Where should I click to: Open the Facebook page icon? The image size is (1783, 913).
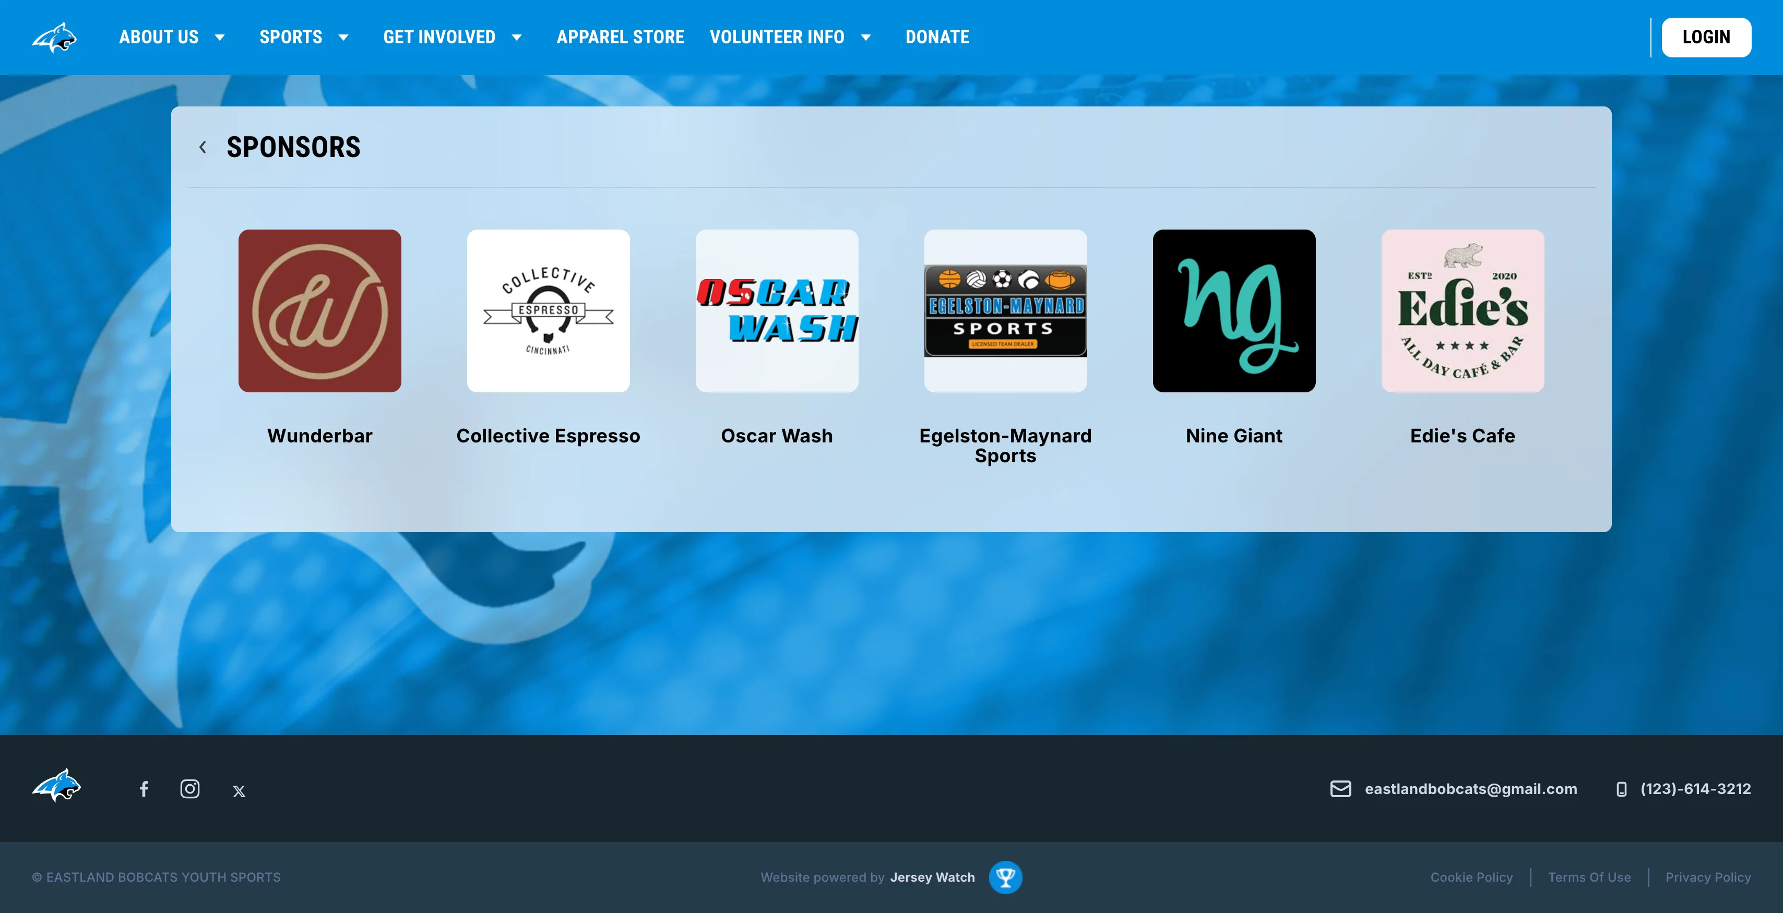click(x=144, y=789)
